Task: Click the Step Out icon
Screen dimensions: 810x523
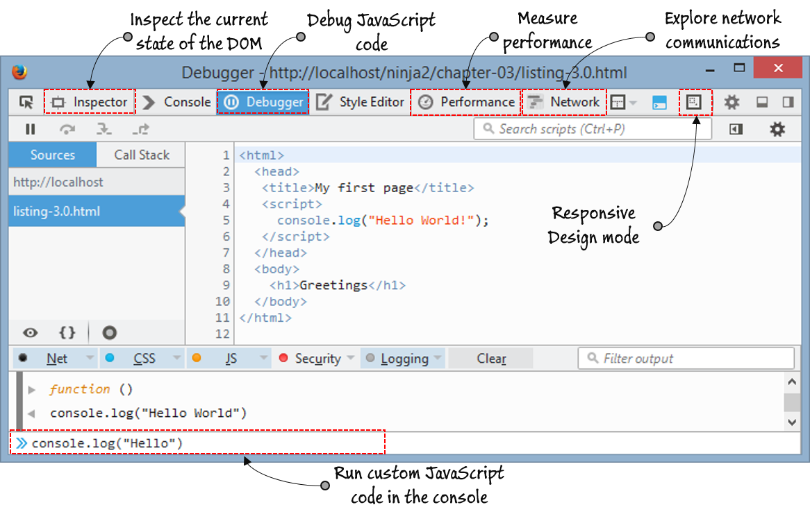Action: (x=140, y=129)
